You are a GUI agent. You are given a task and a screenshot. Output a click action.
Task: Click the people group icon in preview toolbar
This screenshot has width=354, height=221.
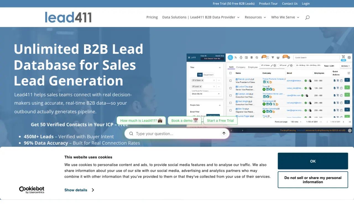click(278, 57)
